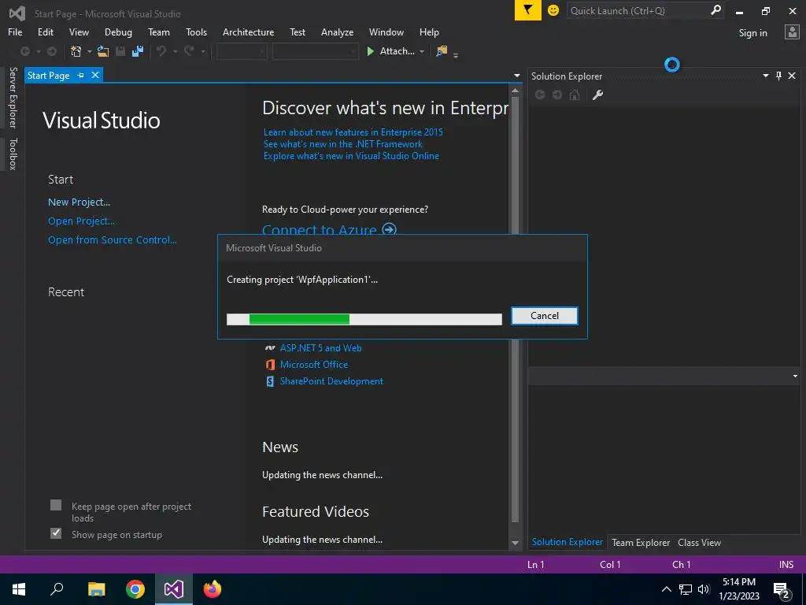
Task: Open the Analyze menu
Action: [x=337, y=32]
